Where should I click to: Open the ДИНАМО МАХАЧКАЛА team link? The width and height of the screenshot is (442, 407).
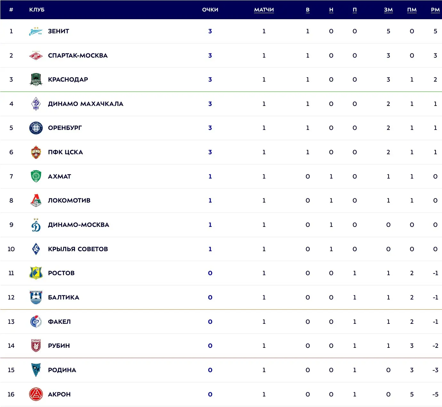[86, 104]
